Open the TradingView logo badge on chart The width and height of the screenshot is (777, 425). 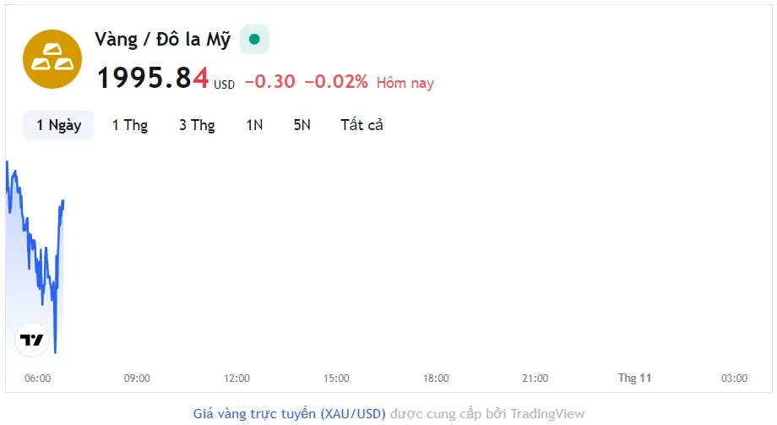32,340
